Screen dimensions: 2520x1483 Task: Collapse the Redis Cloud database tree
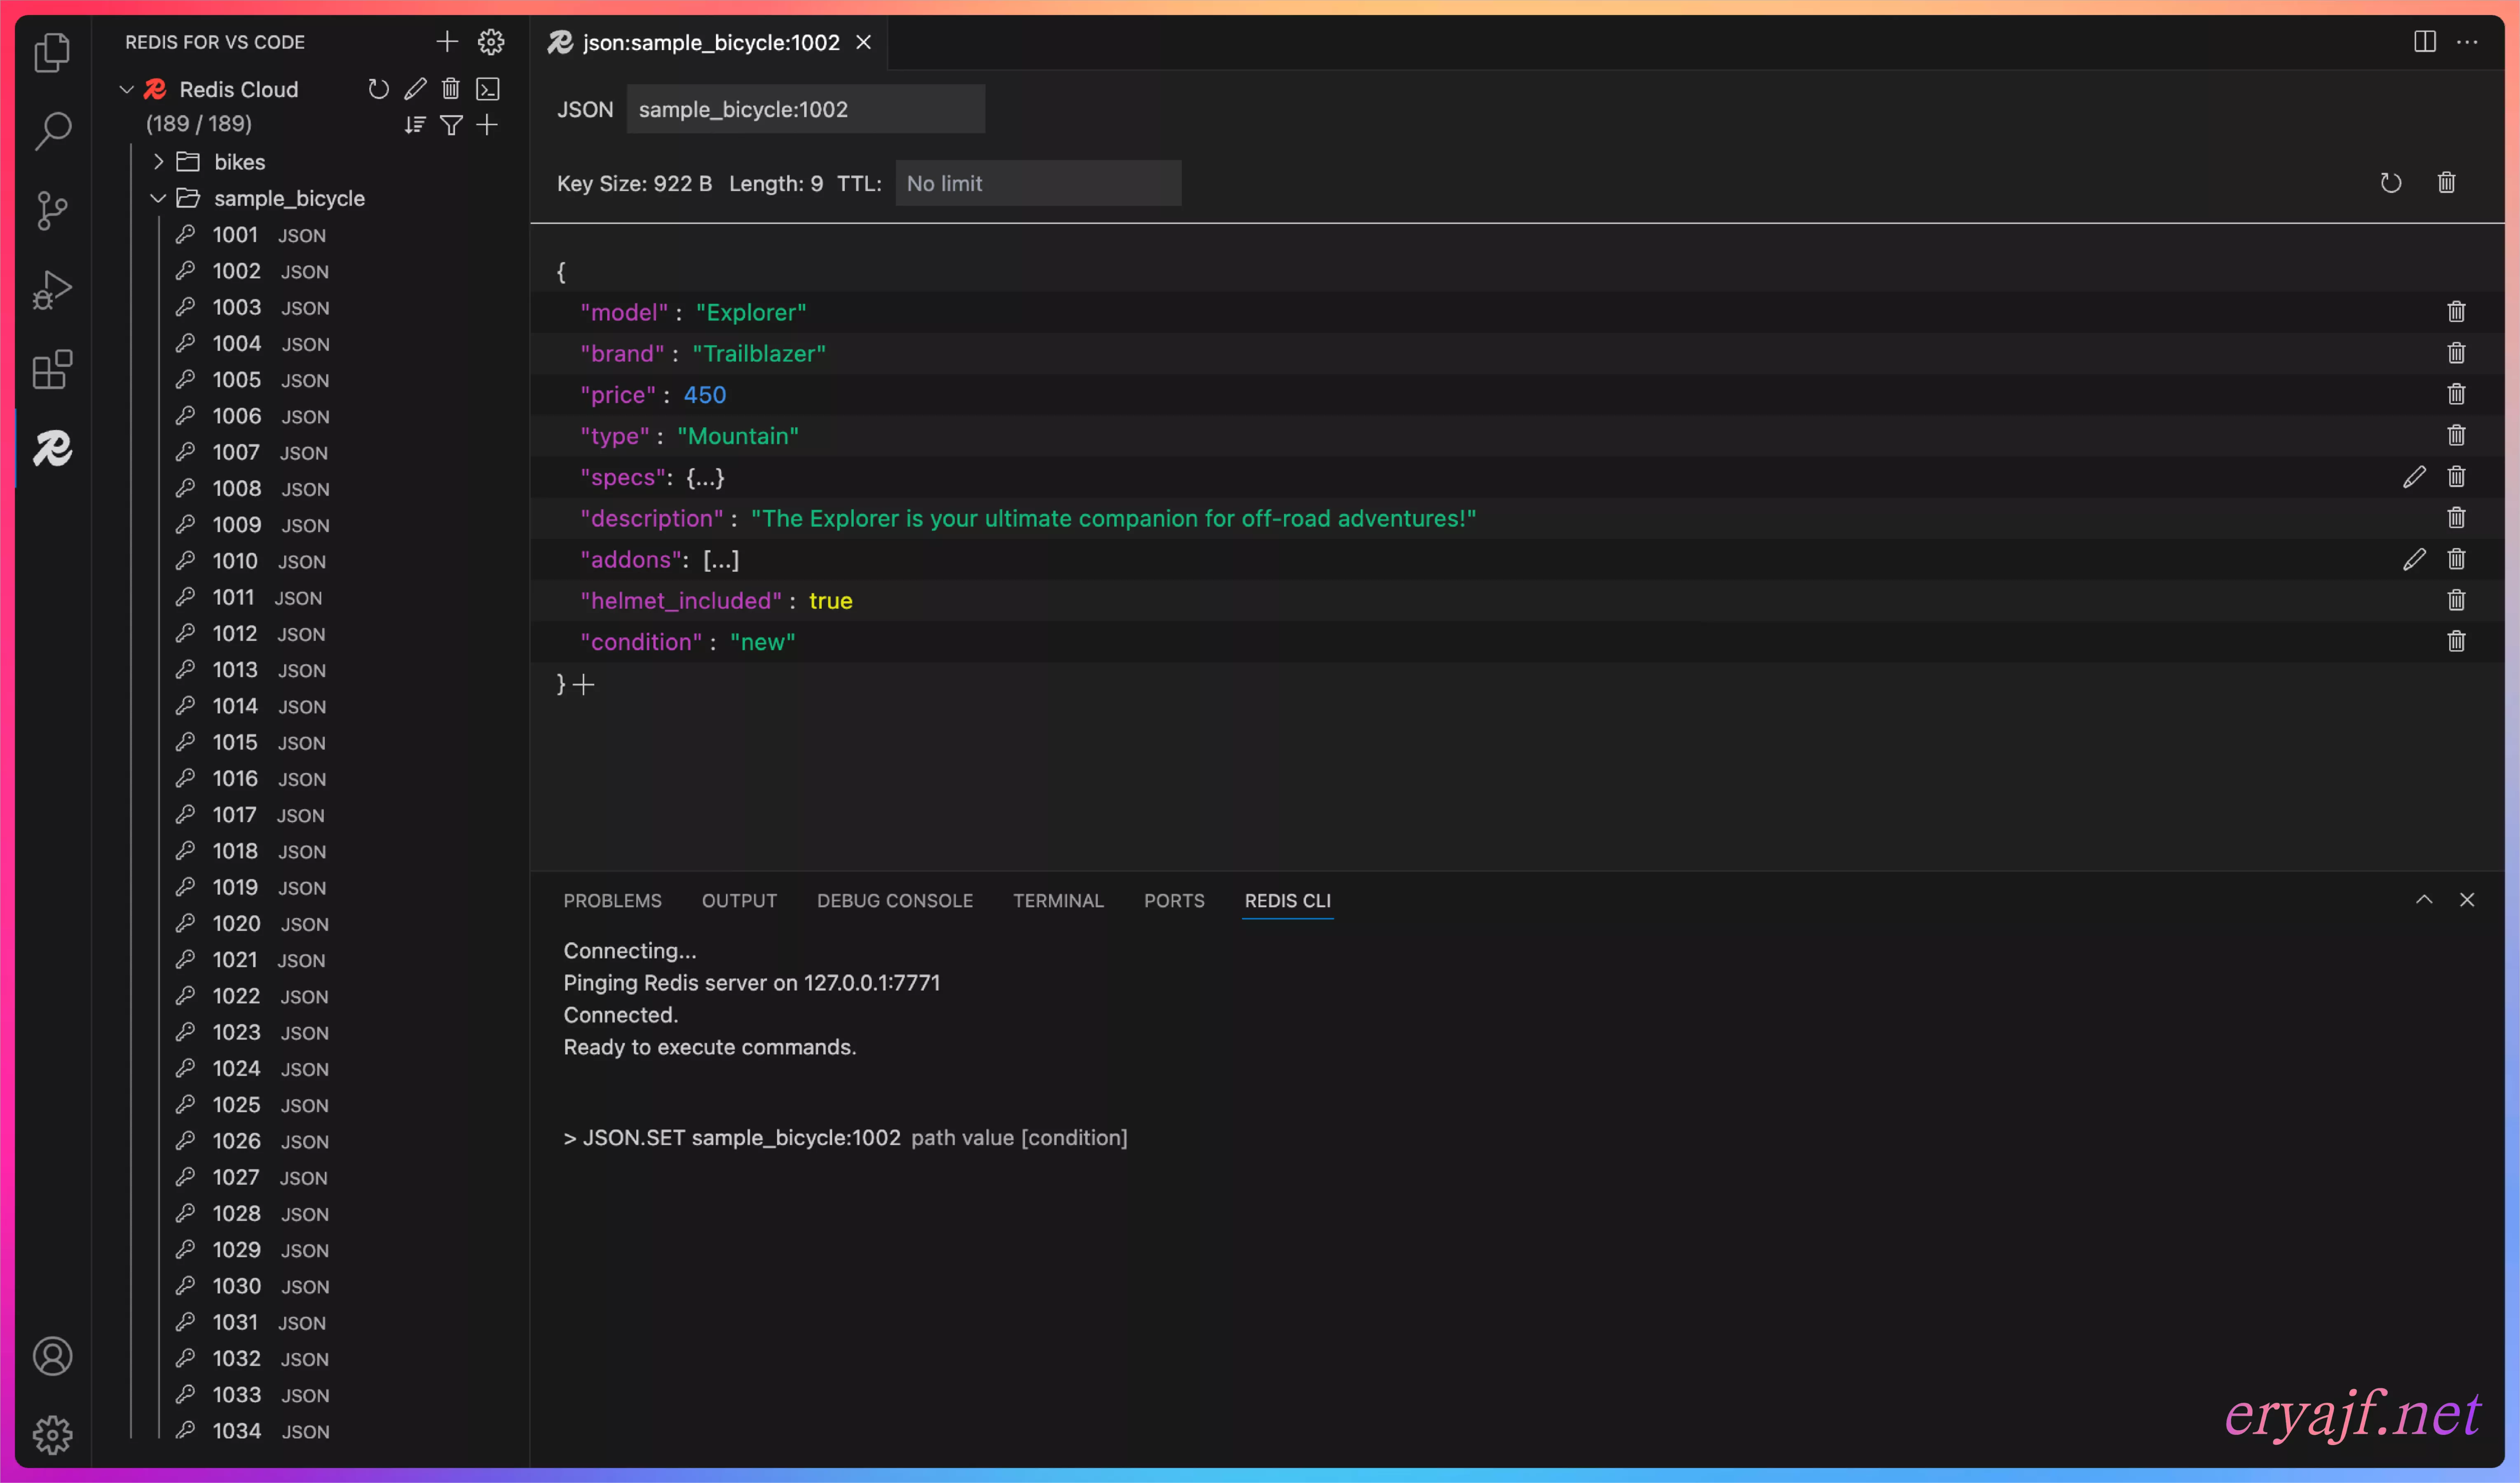point(127,90)
